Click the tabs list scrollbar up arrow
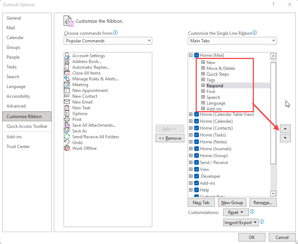Viewport: 298px width, 244px height. point(273,56)
